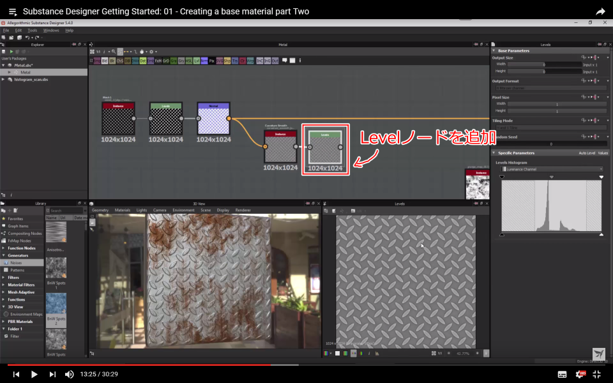
Task: Add a Blend node via Bld button
Action: click(104, 61)
